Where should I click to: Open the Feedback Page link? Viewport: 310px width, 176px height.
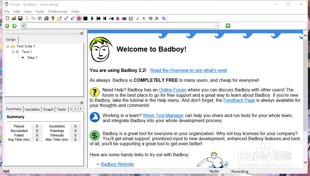239,100
